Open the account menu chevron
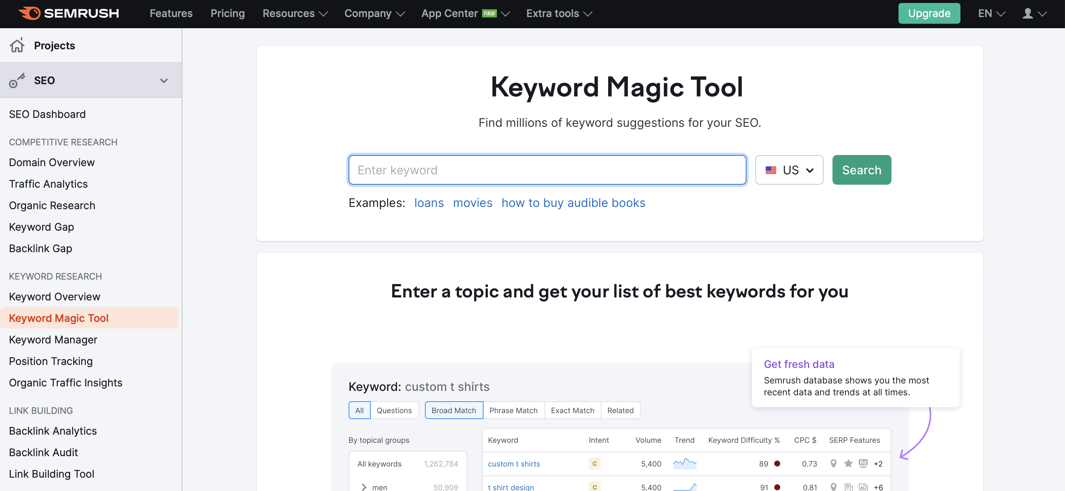The image size is (1065, 491). tap(1043, 14)
